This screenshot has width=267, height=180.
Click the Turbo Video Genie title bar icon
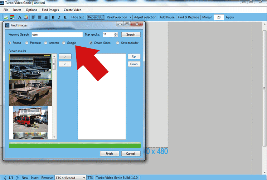2,2
